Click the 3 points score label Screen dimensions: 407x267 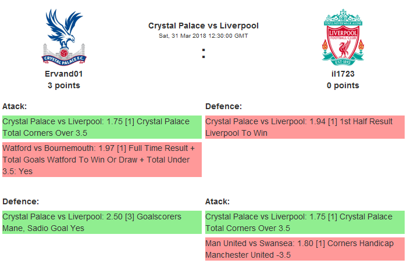click(x=63, y=85)
